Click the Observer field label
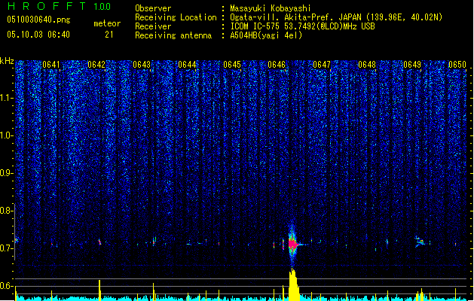474x301 pixels. 153,8
